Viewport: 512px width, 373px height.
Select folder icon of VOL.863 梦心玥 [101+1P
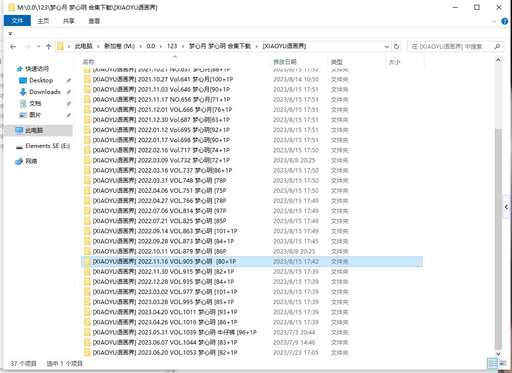point(87,231)
